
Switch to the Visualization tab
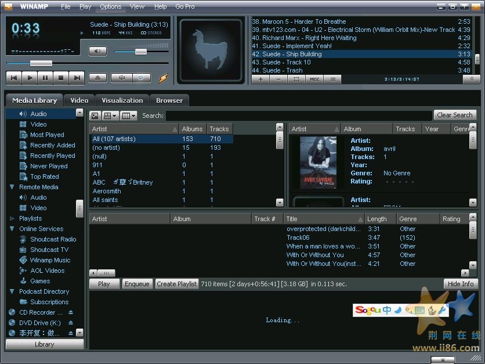[122, 100]
